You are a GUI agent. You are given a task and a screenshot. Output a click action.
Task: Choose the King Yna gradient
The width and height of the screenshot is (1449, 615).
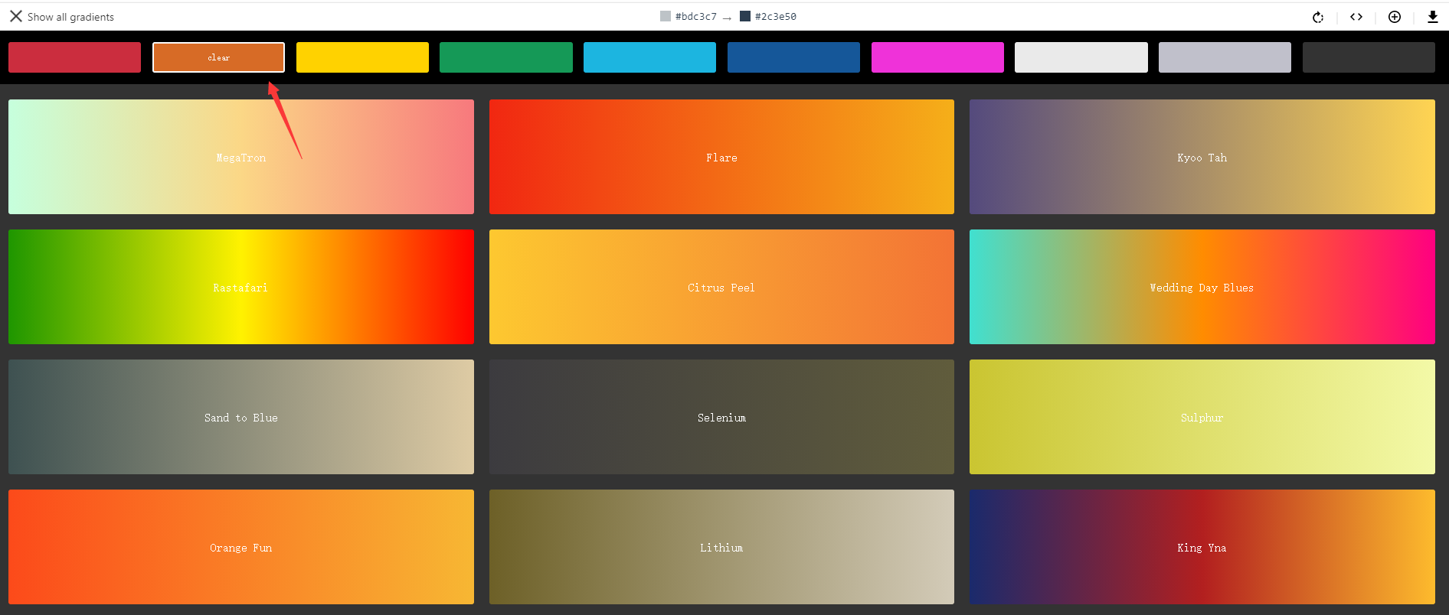[x=1202, y=547]
